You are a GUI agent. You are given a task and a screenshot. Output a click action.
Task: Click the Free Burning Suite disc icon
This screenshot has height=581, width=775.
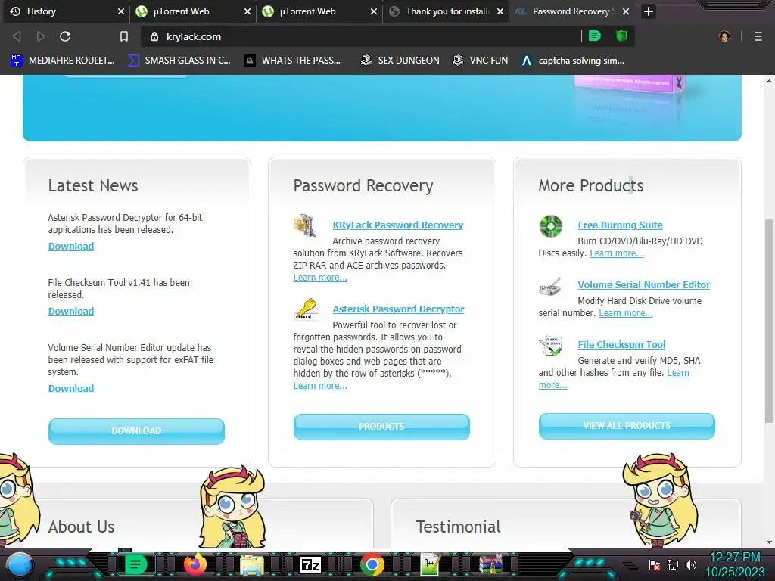[x=551, y=226]
